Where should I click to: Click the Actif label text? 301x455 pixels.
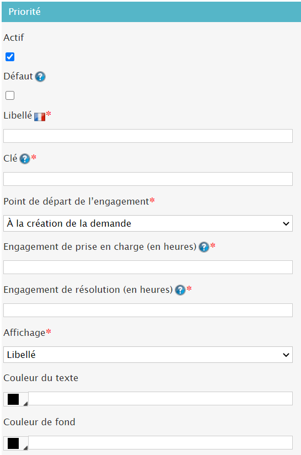pyautogui.click(x=14, y=38)
